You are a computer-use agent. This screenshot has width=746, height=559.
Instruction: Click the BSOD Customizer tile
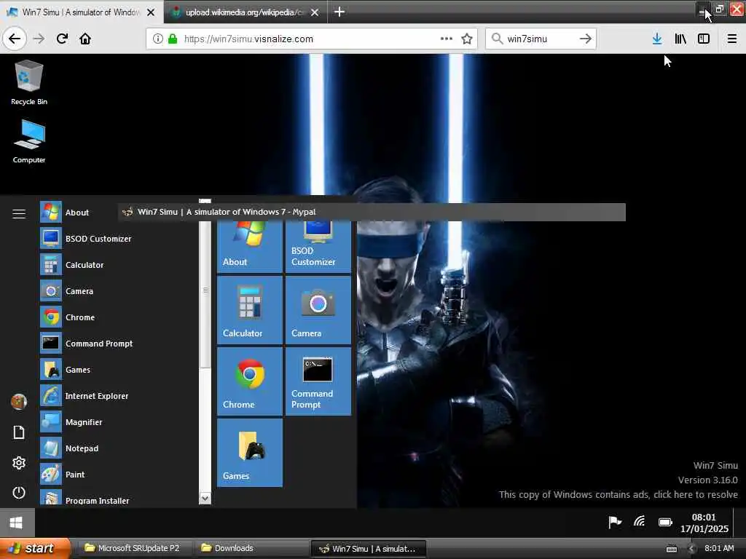coord(318,247)
